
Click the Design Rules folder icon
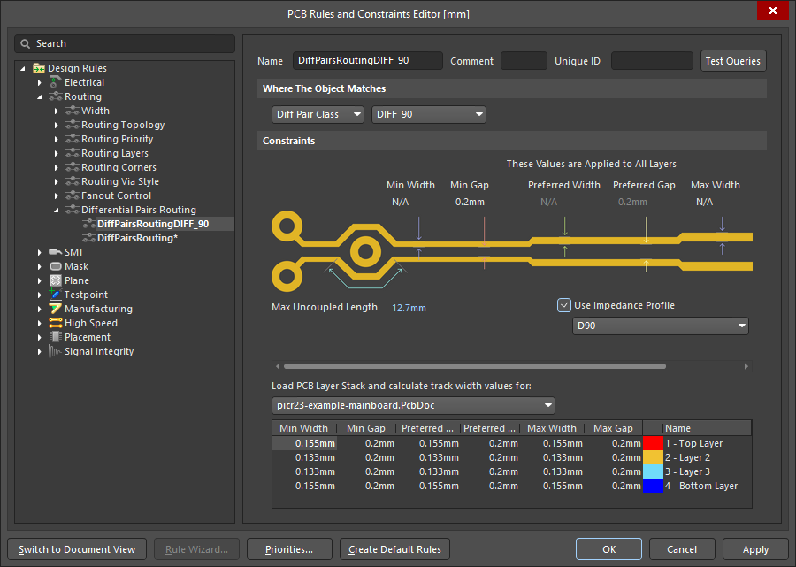(39, 68)
